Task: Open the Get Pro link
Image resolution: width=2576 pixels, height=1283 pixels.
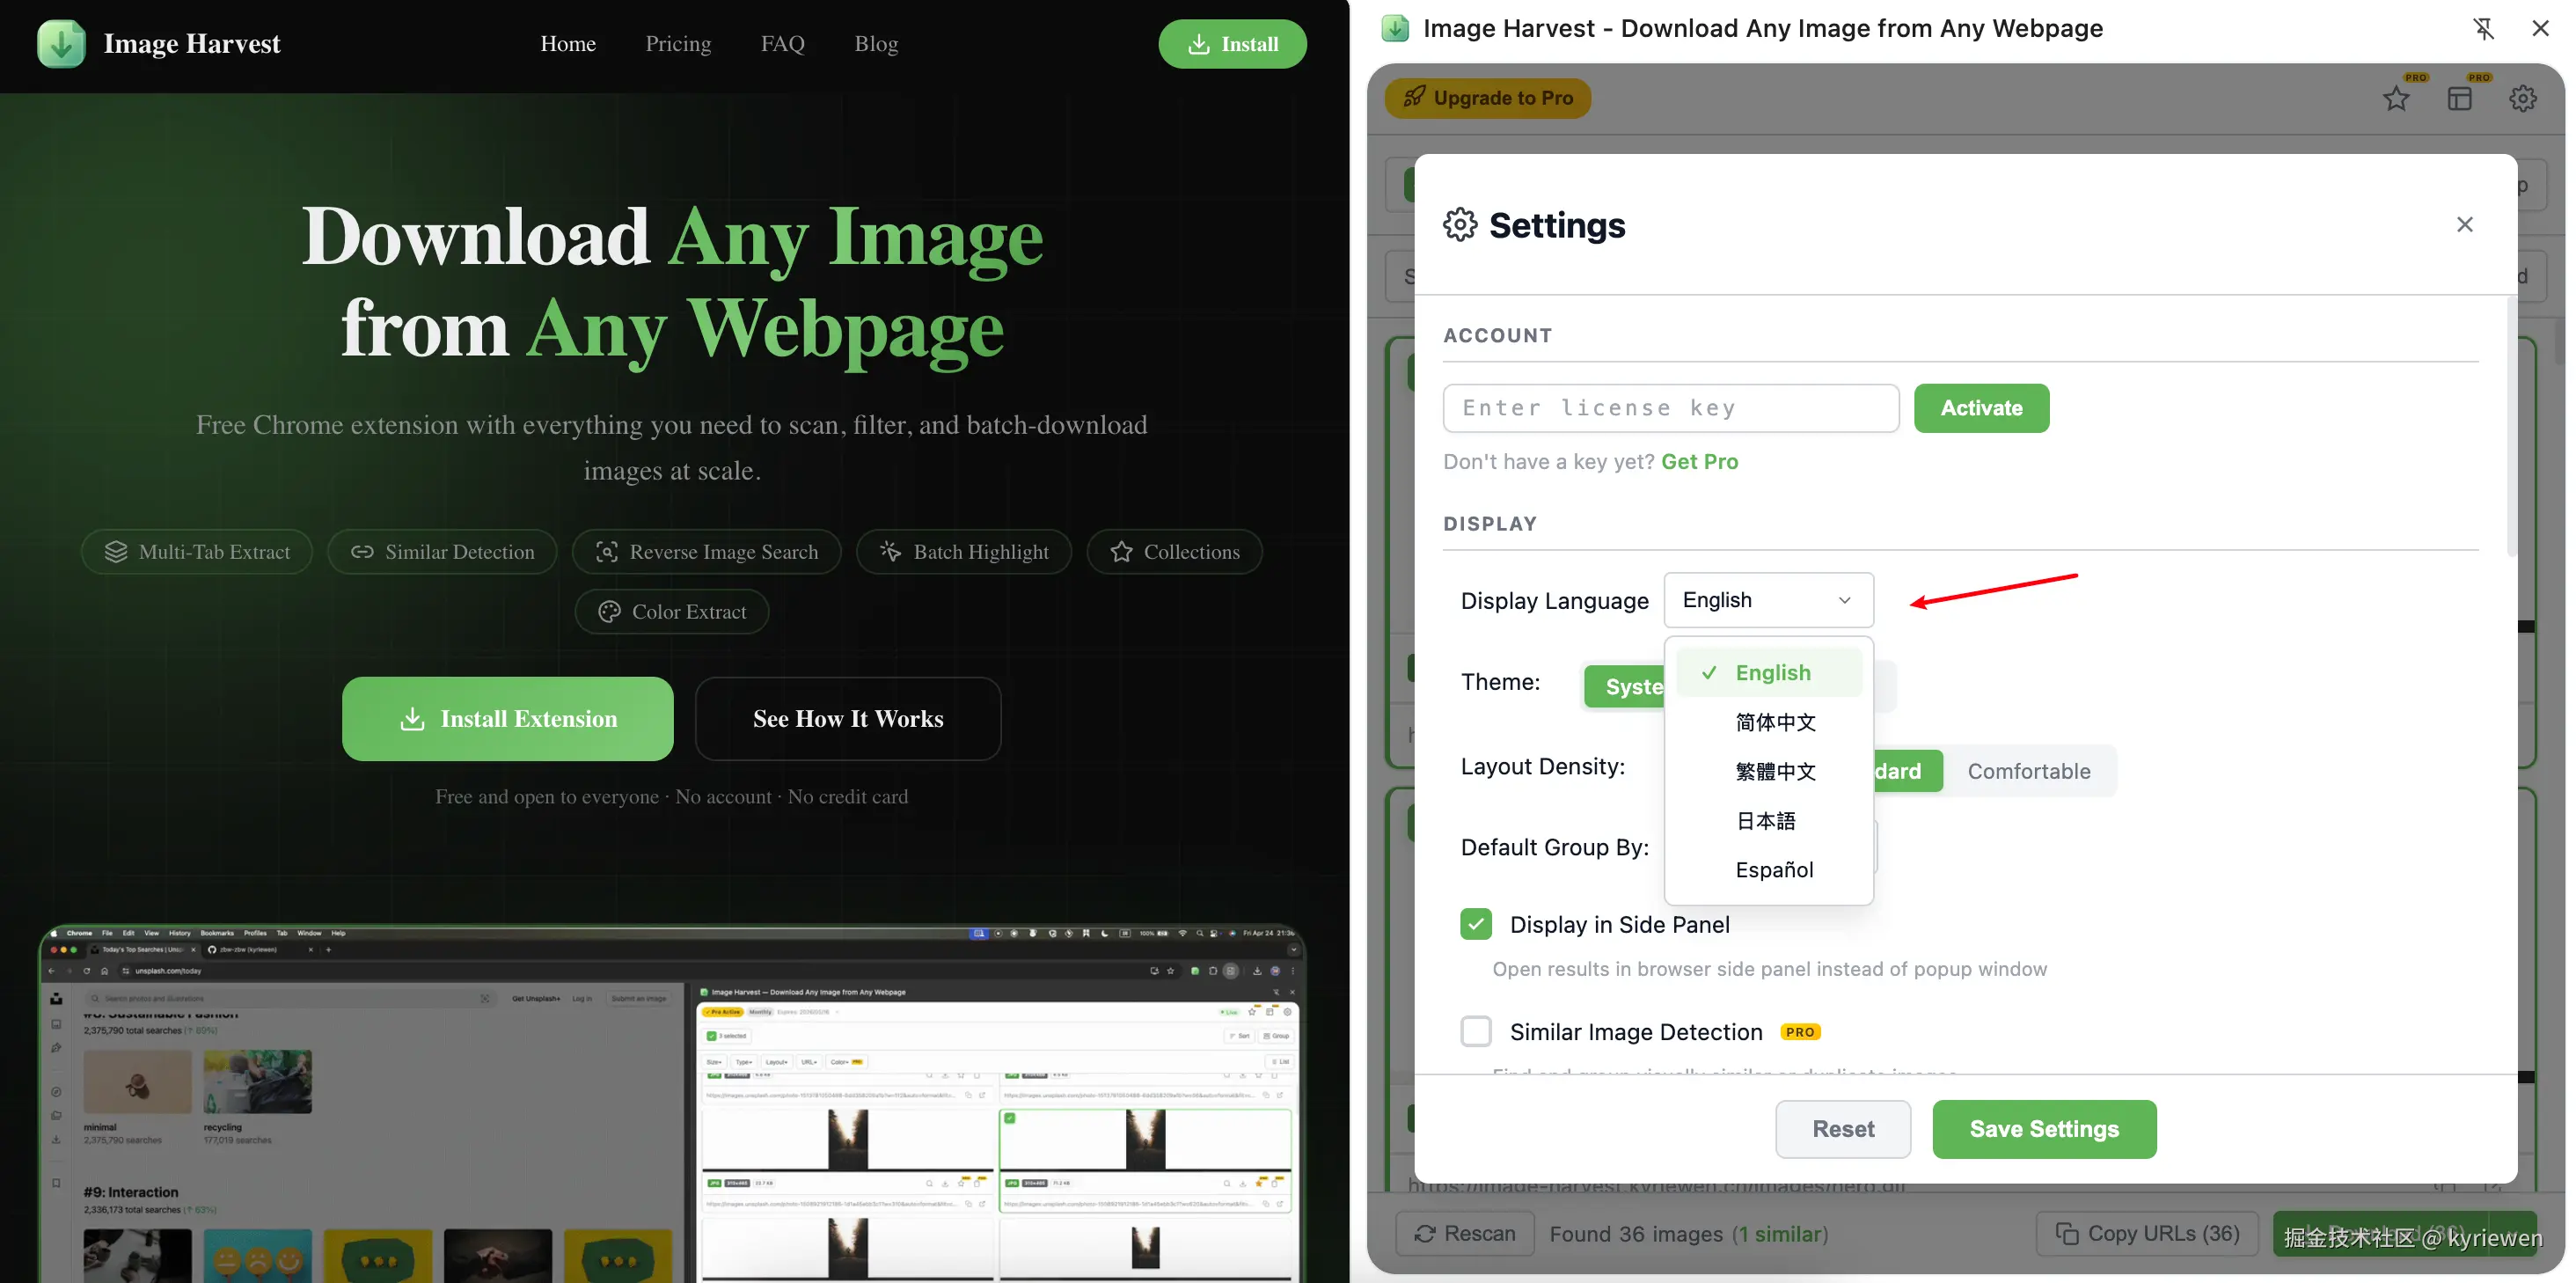Action: click(1700, 462)
